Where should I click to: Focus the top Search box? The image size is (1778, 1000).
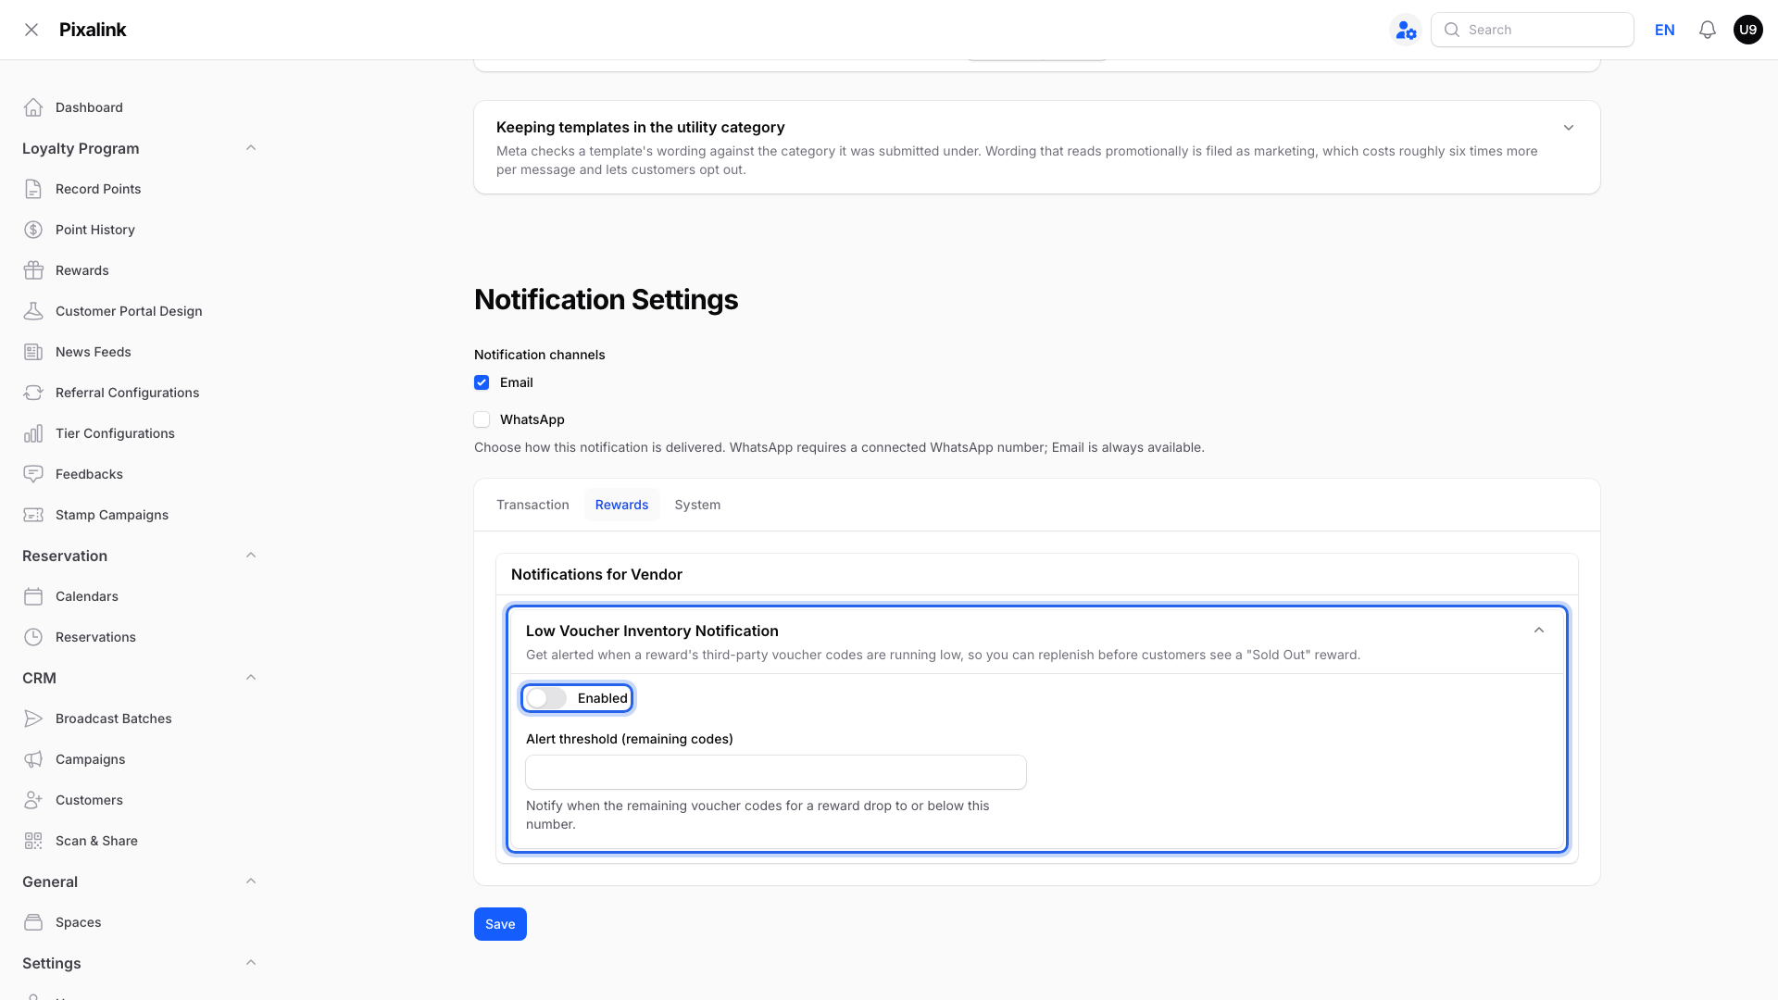[x=1533, y=30]
